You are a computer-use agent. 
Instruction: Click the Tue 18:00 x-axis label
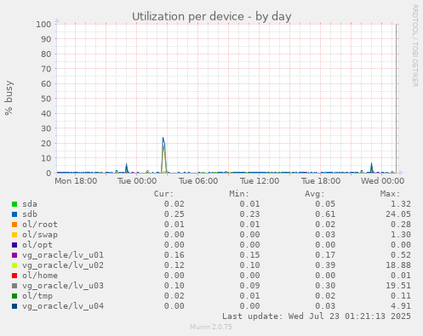pyautogui.click(x=321, y=181)
